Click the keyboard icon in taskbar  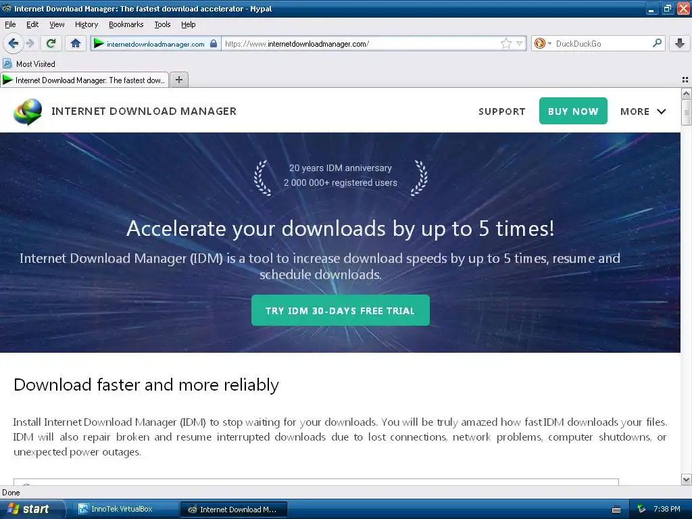point(616,510)
